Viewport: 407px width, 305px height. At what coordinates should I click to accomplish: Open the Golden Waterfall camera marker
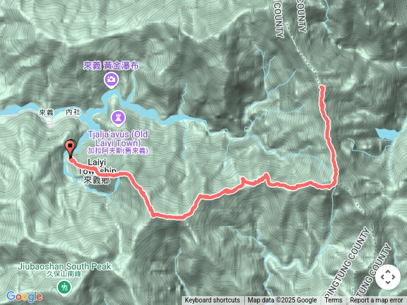pos(111,80)
